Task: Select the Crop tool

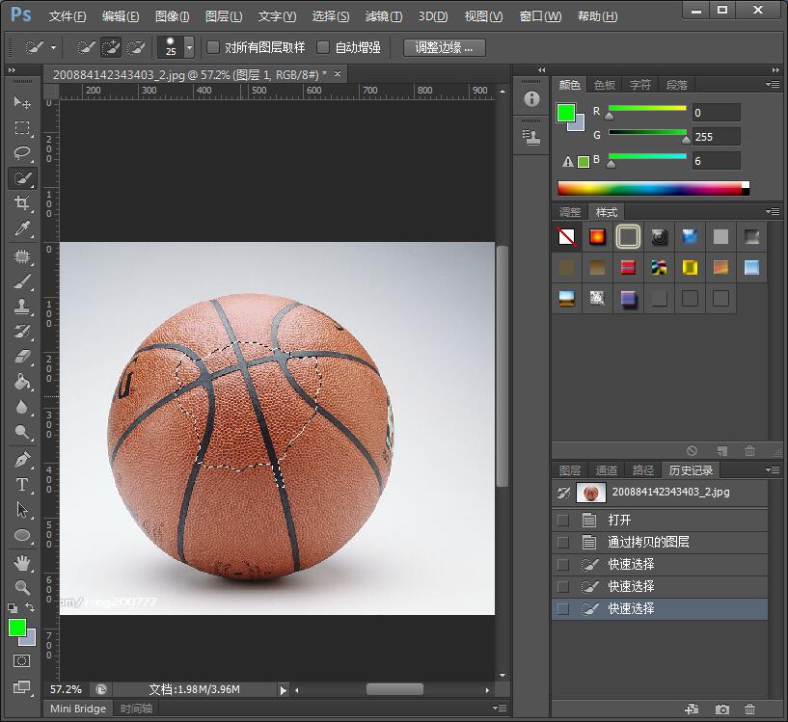Action: [22, 203]
